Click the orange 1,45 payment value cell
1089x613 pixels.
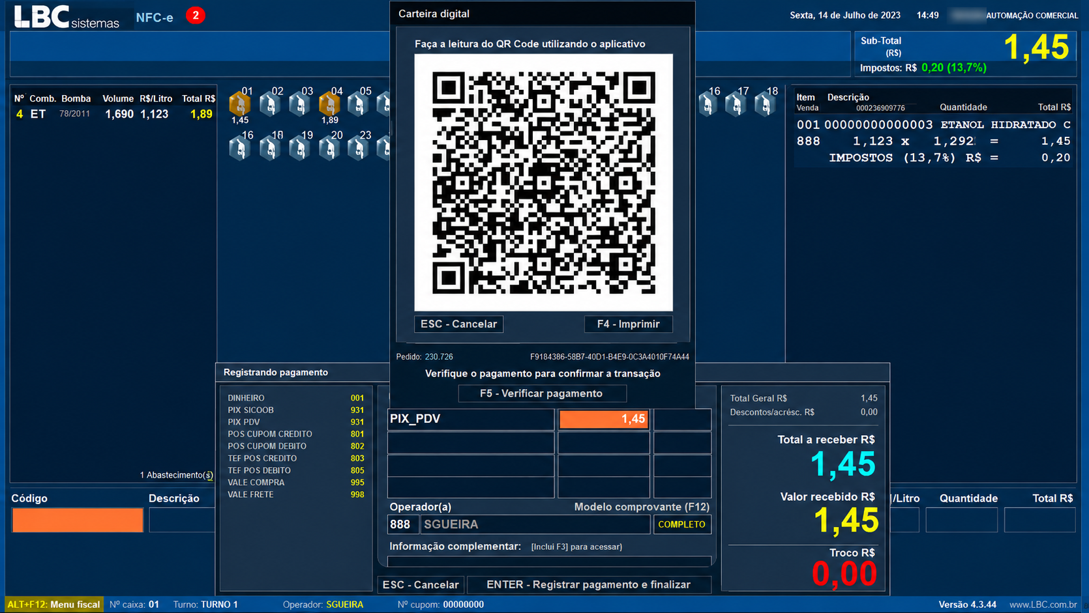click(x=604, y=419)
